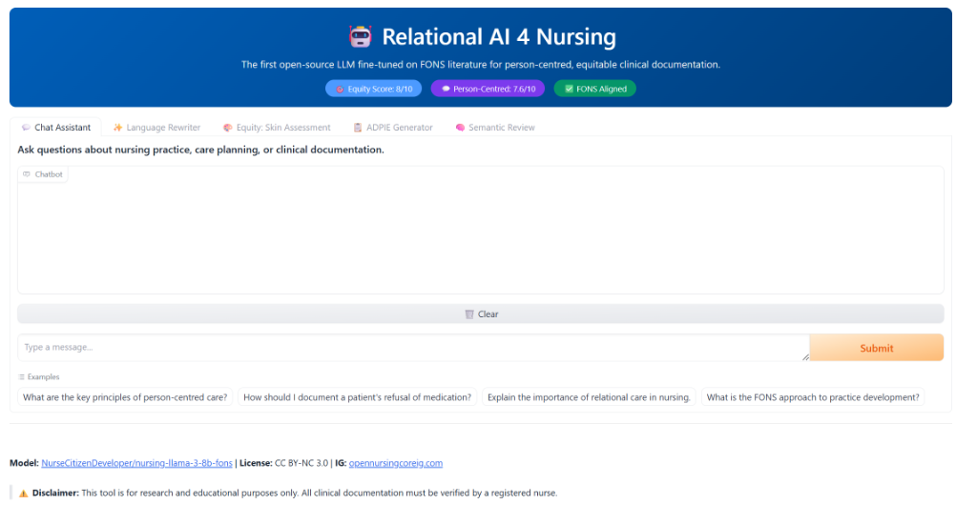Choose example about importance of relational care
977x505 pixels.
pyautogui.click(x=589, y=396)
